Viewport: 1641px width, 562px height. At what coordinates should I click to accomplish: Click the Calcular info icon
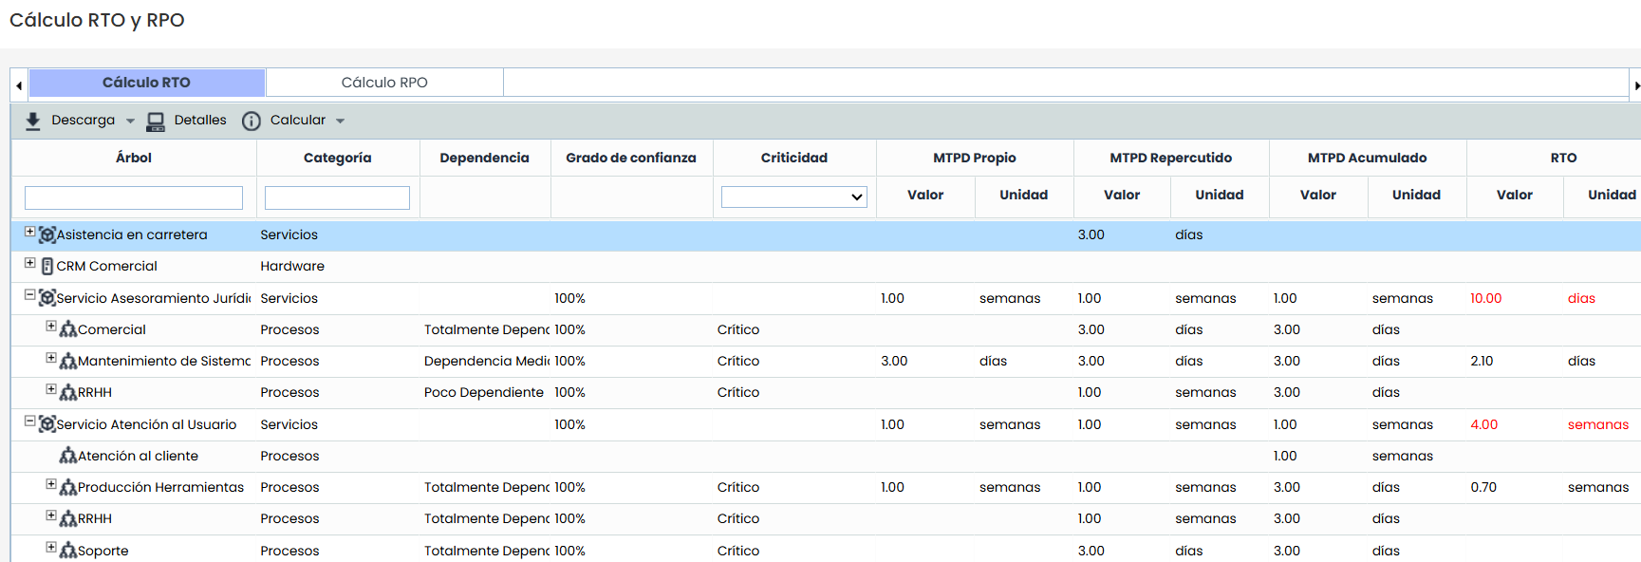[252, 121]
